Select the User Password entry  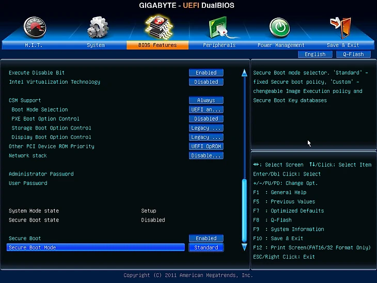click(28, 183)
